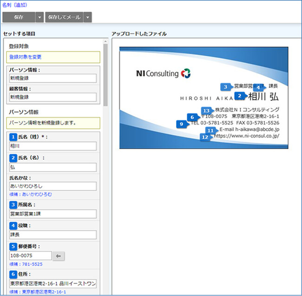The image size is (302, 296).
Task: Click marker 13 by the company name
Action: coord(207,110)
